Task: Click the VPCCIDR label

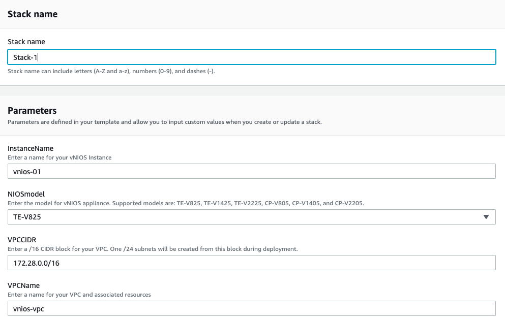Action: pyautogui.click(x=22, y=240)
